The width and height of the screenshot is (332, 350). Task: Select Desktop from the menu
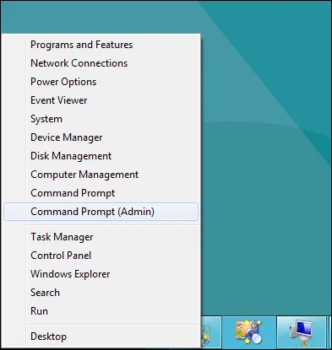click(x=48, y=337)
